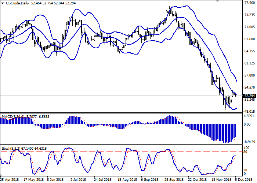257x183 pixels.
Task: Click MACD values -5.7077 -6.5638
Action: pos(37,117)
